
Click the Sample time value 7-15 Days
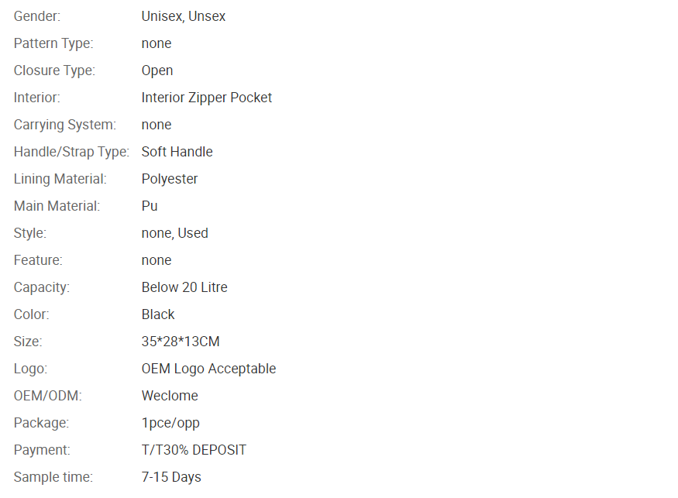click(x=171, y=477)
